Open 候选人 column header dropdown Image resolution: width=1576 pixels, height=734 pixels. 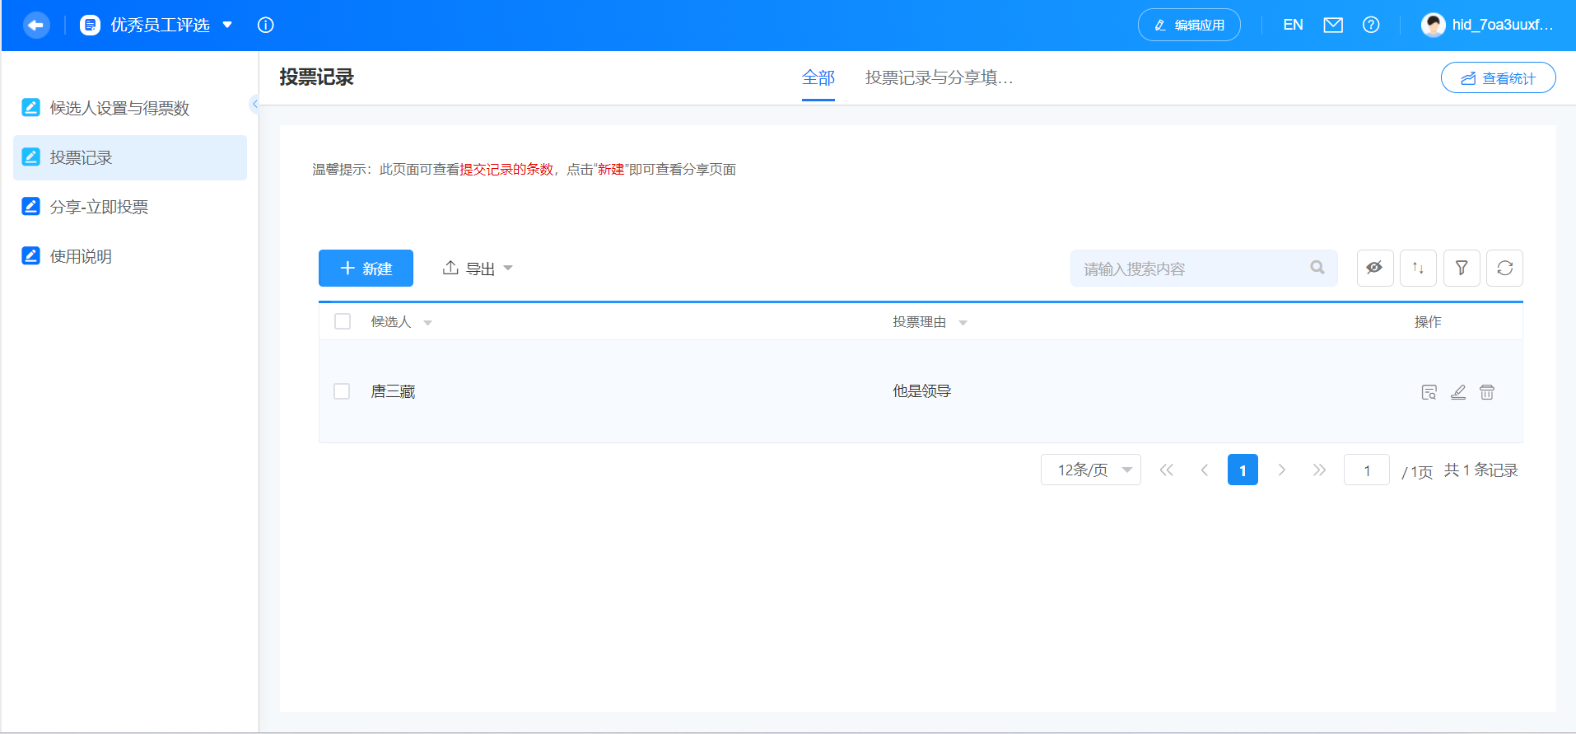pos(427,323)
